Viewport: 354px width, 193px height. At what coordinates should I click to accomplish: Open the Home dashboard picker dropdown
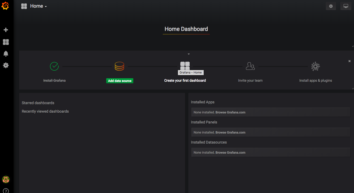click(x=39, y=6)
